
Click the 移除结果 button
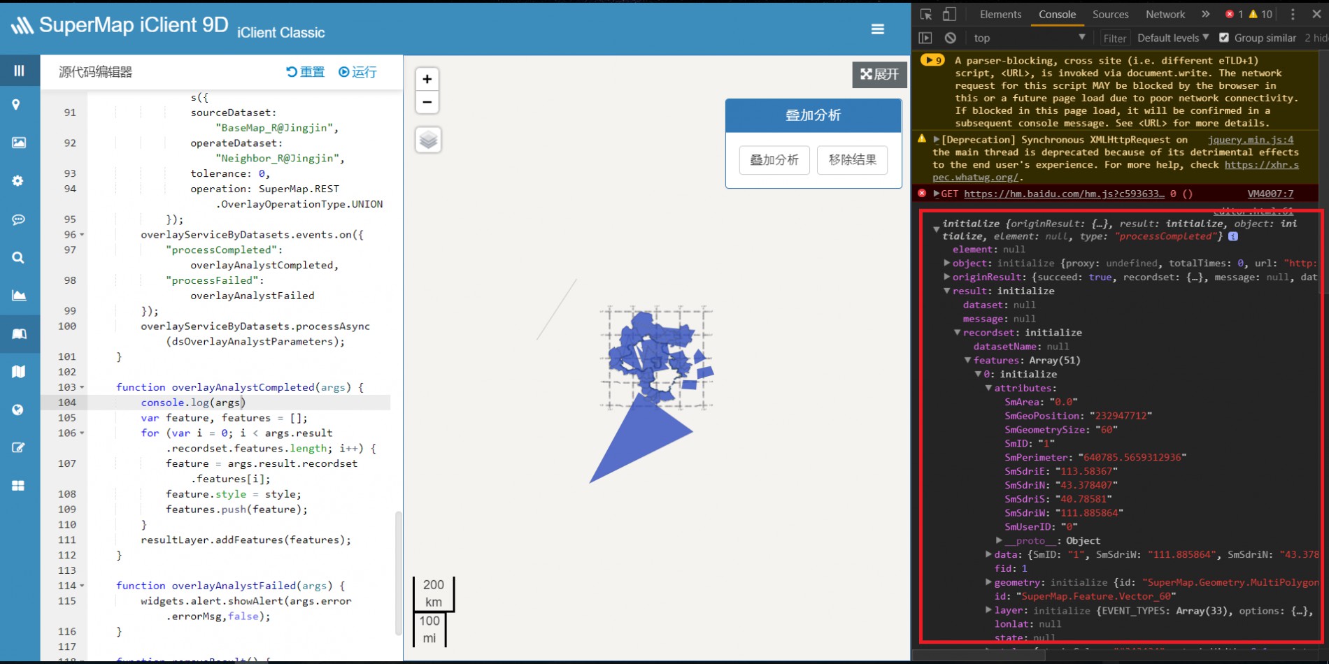click(x=852, y=160)
